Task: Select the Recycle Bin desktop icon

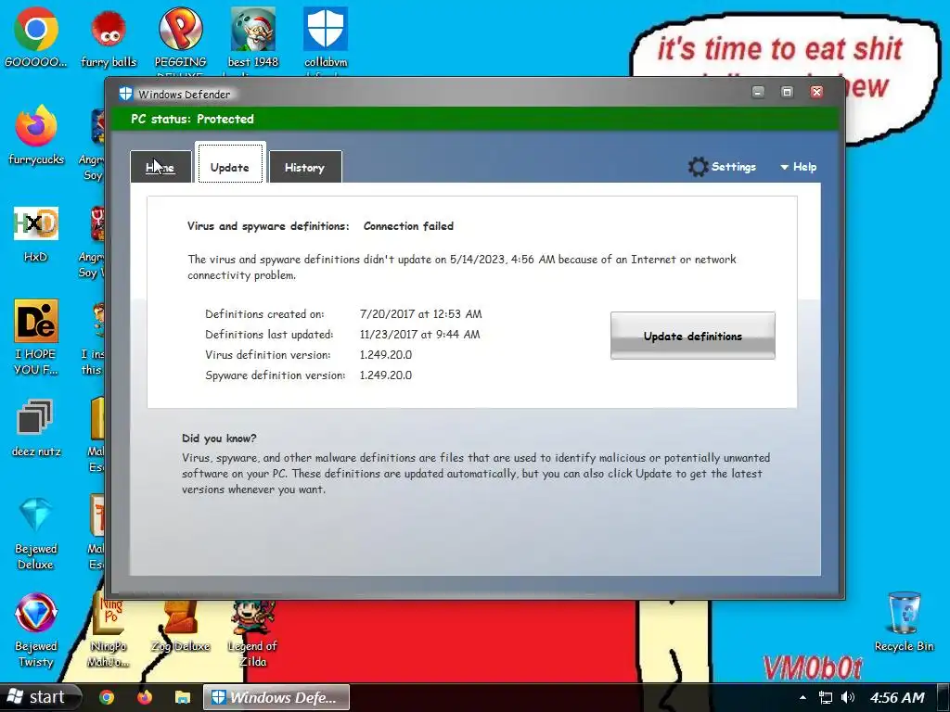Action: (904, 622)
